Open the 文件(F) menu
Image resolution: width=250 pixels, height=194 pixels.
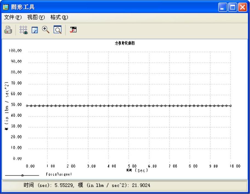pos(13,17)
